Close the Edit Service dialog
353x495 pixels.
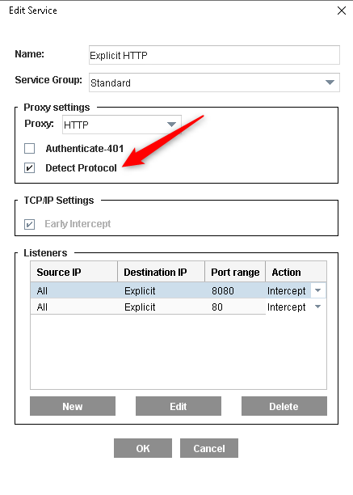tap(342, 11)
